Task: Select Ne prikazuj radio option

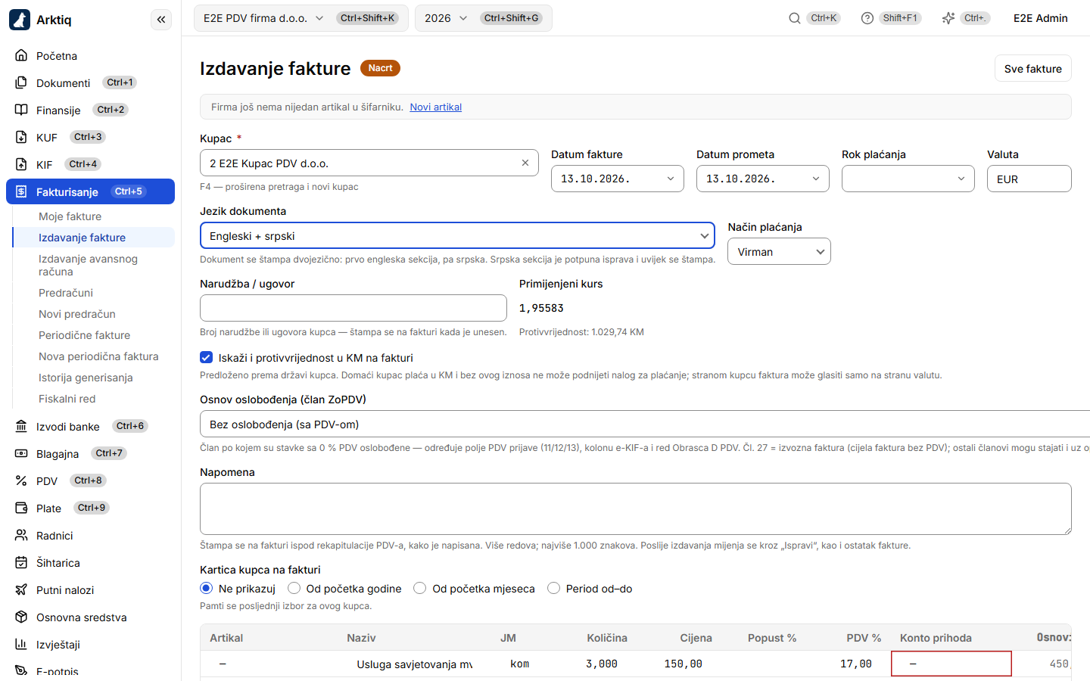Action: coord(206,588)
